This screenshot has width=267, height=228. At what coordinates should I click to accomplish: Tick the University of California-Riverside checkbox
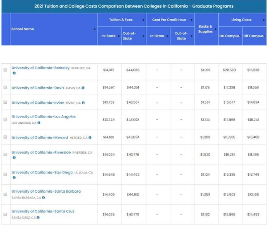[5, 154]
